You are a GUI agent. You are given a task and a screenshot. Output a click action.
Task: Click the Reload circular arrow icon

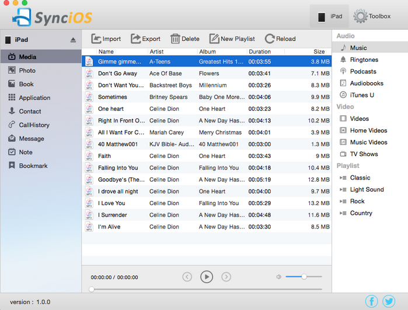coord(270,39)
